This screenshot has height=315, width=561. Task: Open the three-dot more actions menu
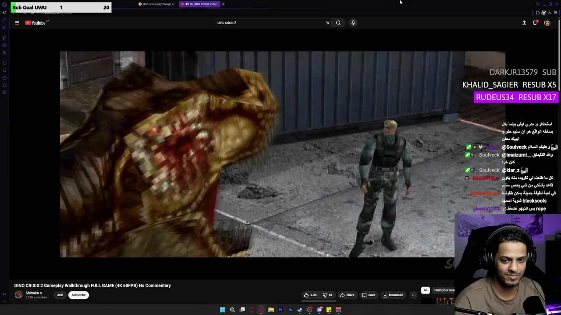pyautogui.click(x=413, y=295)
